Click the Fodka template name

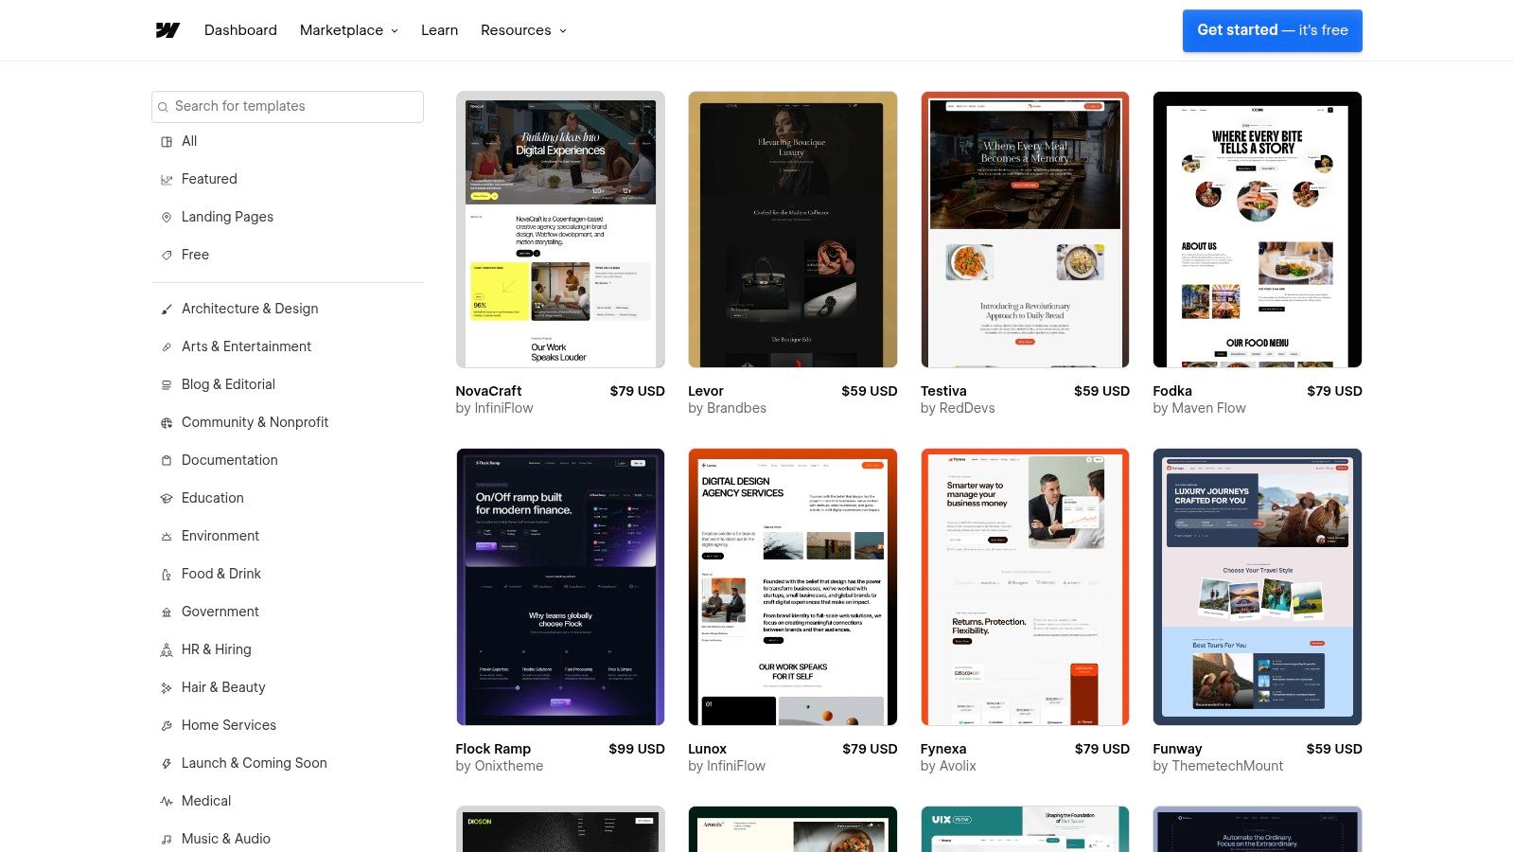tap(1172, 391)
